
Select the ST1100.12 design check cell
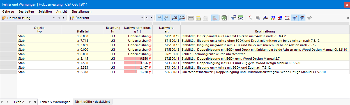point(167,36)
